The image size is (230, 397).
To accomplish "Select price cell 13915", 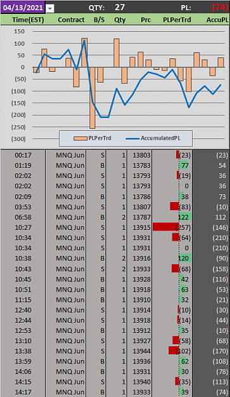I will click(139, 227).
